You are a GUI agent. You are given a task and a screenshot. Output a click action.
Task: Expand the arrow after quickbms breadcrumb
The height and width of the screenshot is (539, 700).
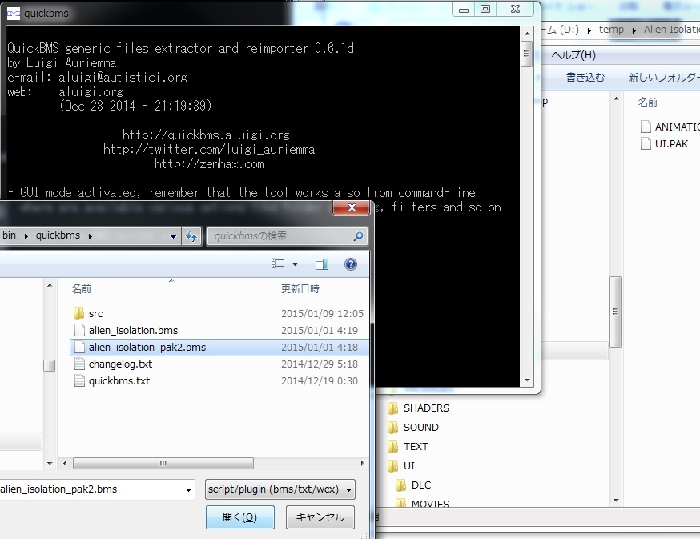click(91, 236)
